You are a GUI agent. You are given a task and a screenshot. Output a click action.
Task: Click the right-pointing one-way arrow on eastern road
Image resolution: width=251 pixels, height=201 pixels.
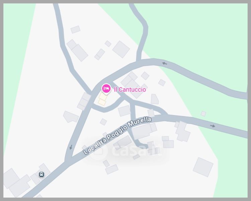coord(213,126)
